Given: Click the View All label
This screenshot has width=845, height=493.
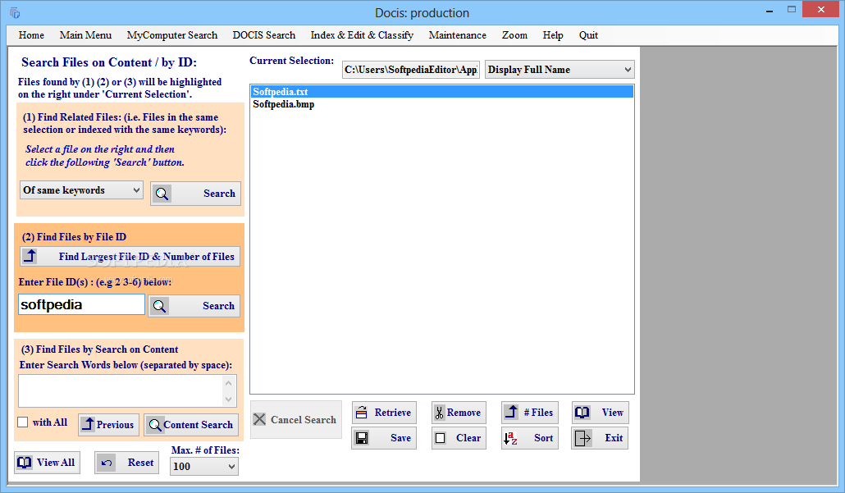Looking at the screenshot, I should tap(56, 463).
